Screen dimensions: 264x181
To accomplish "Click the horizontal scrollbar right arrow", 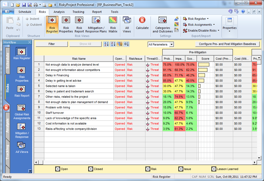I will point(255,162).
